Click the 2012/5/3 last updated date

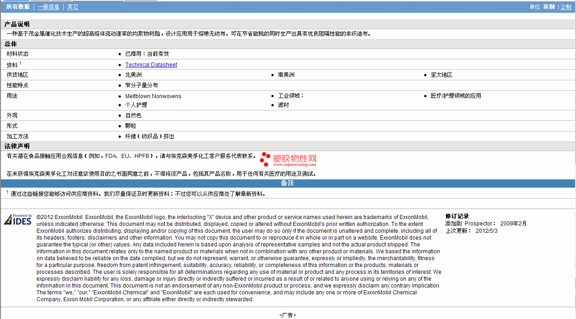tap(487, 231)
